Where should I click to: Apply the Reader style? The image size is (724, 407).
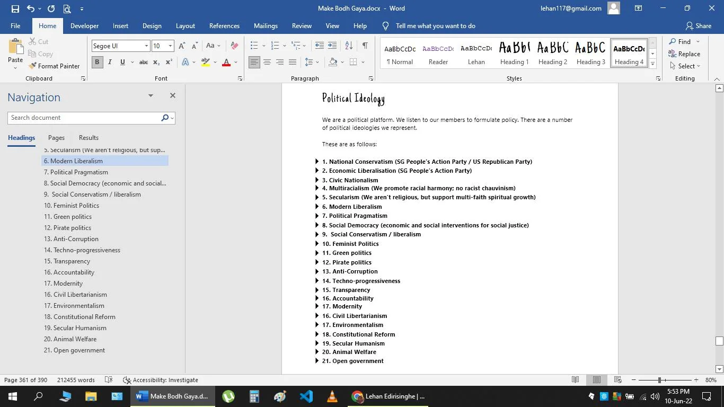(x=438, y=53)
